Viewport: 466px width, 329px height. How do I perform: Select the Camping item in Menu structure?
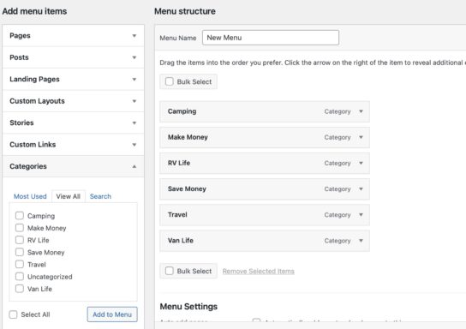[x=265, y=111]
